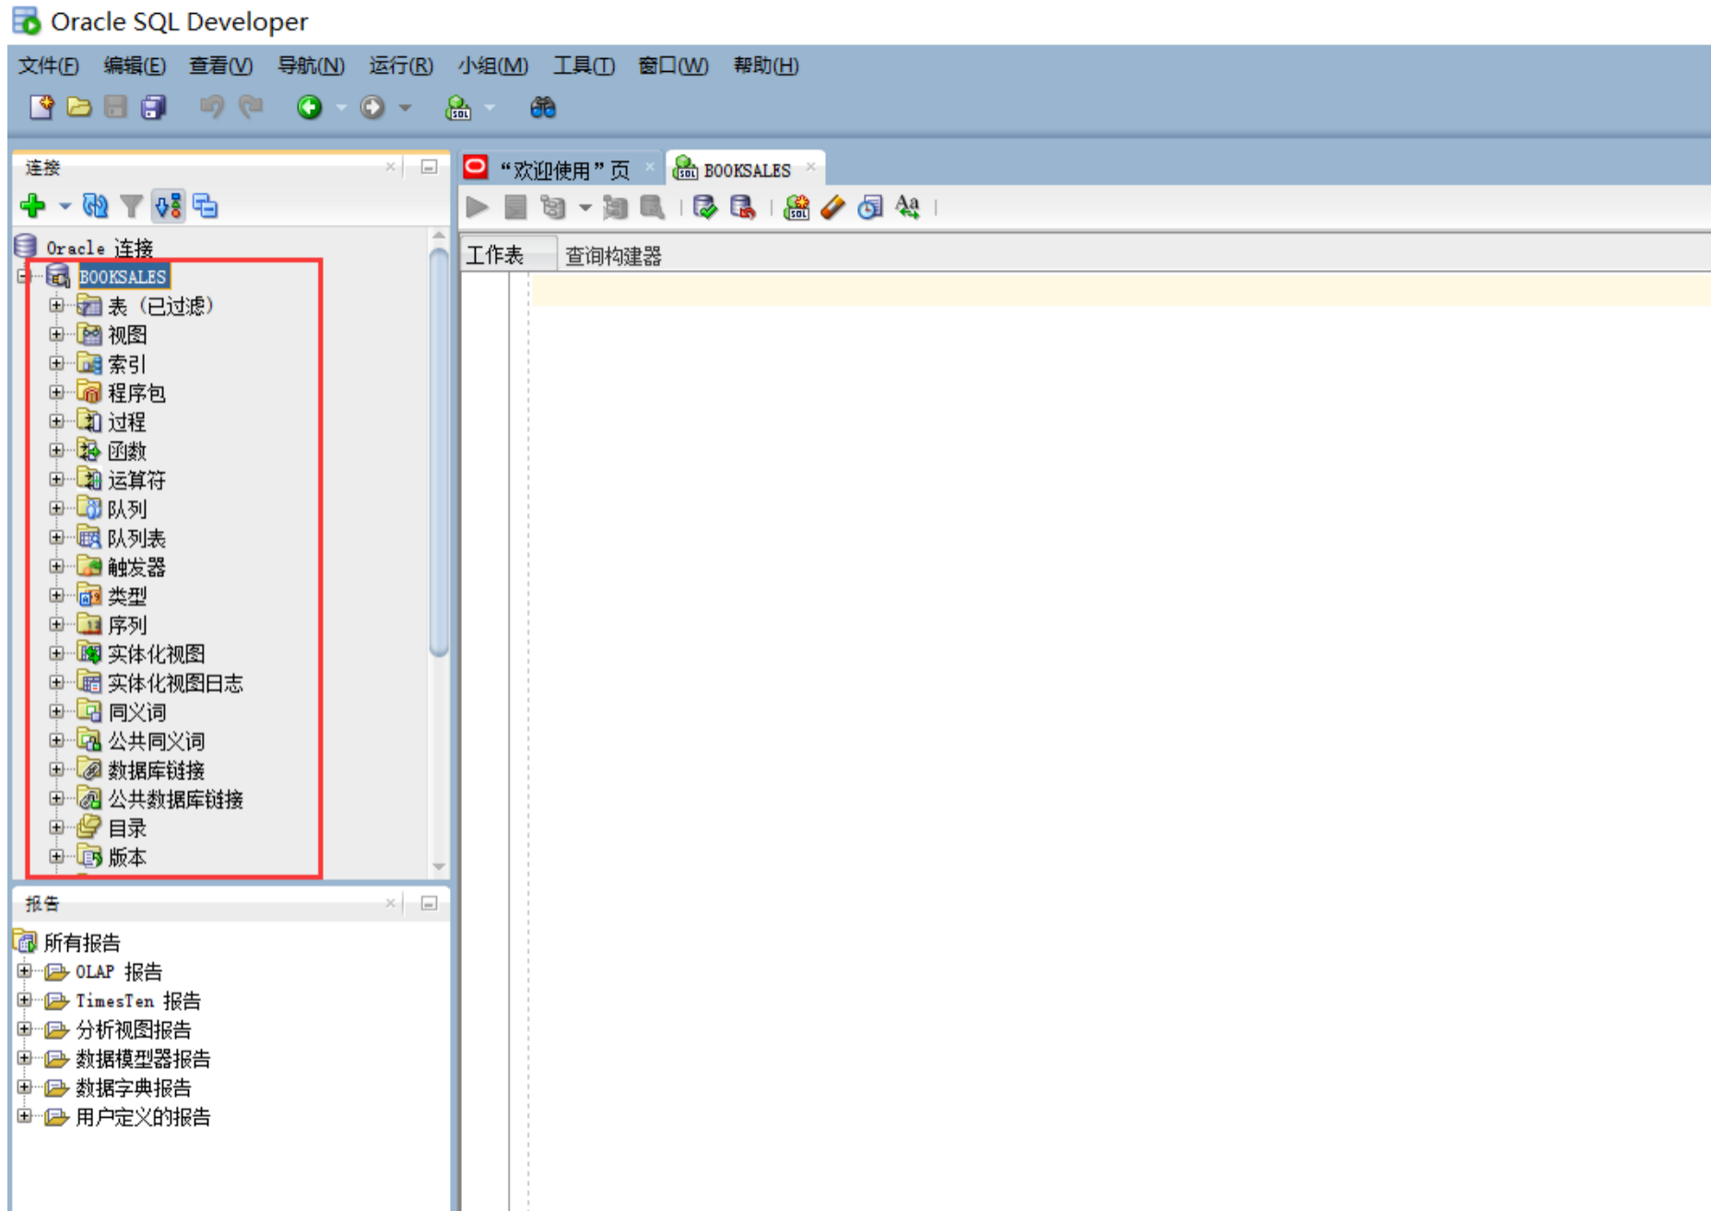
Task: Select the 所有报告 root node
Action: tap(82, 942)
